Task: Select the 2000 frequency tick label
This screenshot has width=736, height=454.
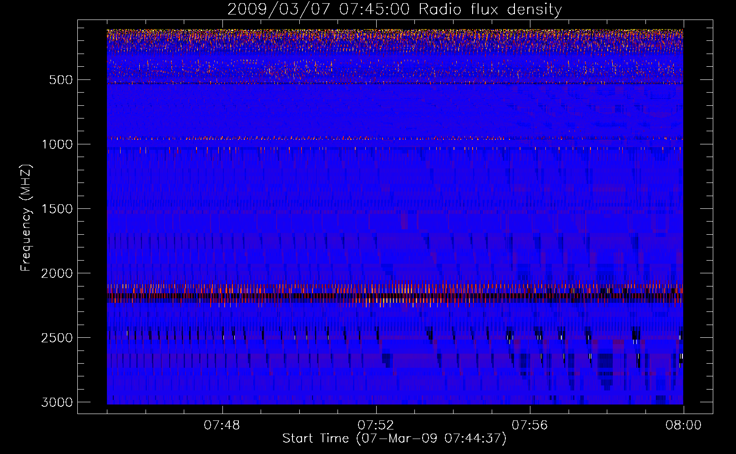Action: [x=57, y=273]
